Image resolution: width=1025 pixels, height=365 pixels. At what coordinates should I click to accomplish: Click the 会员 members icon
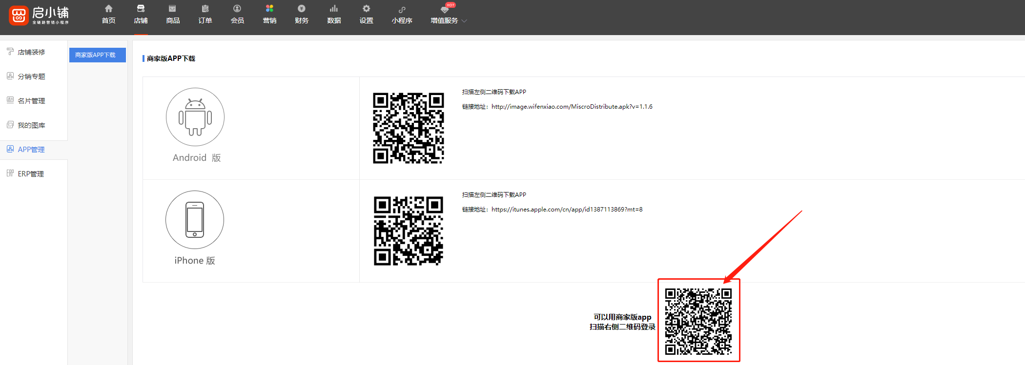(237, 9)
